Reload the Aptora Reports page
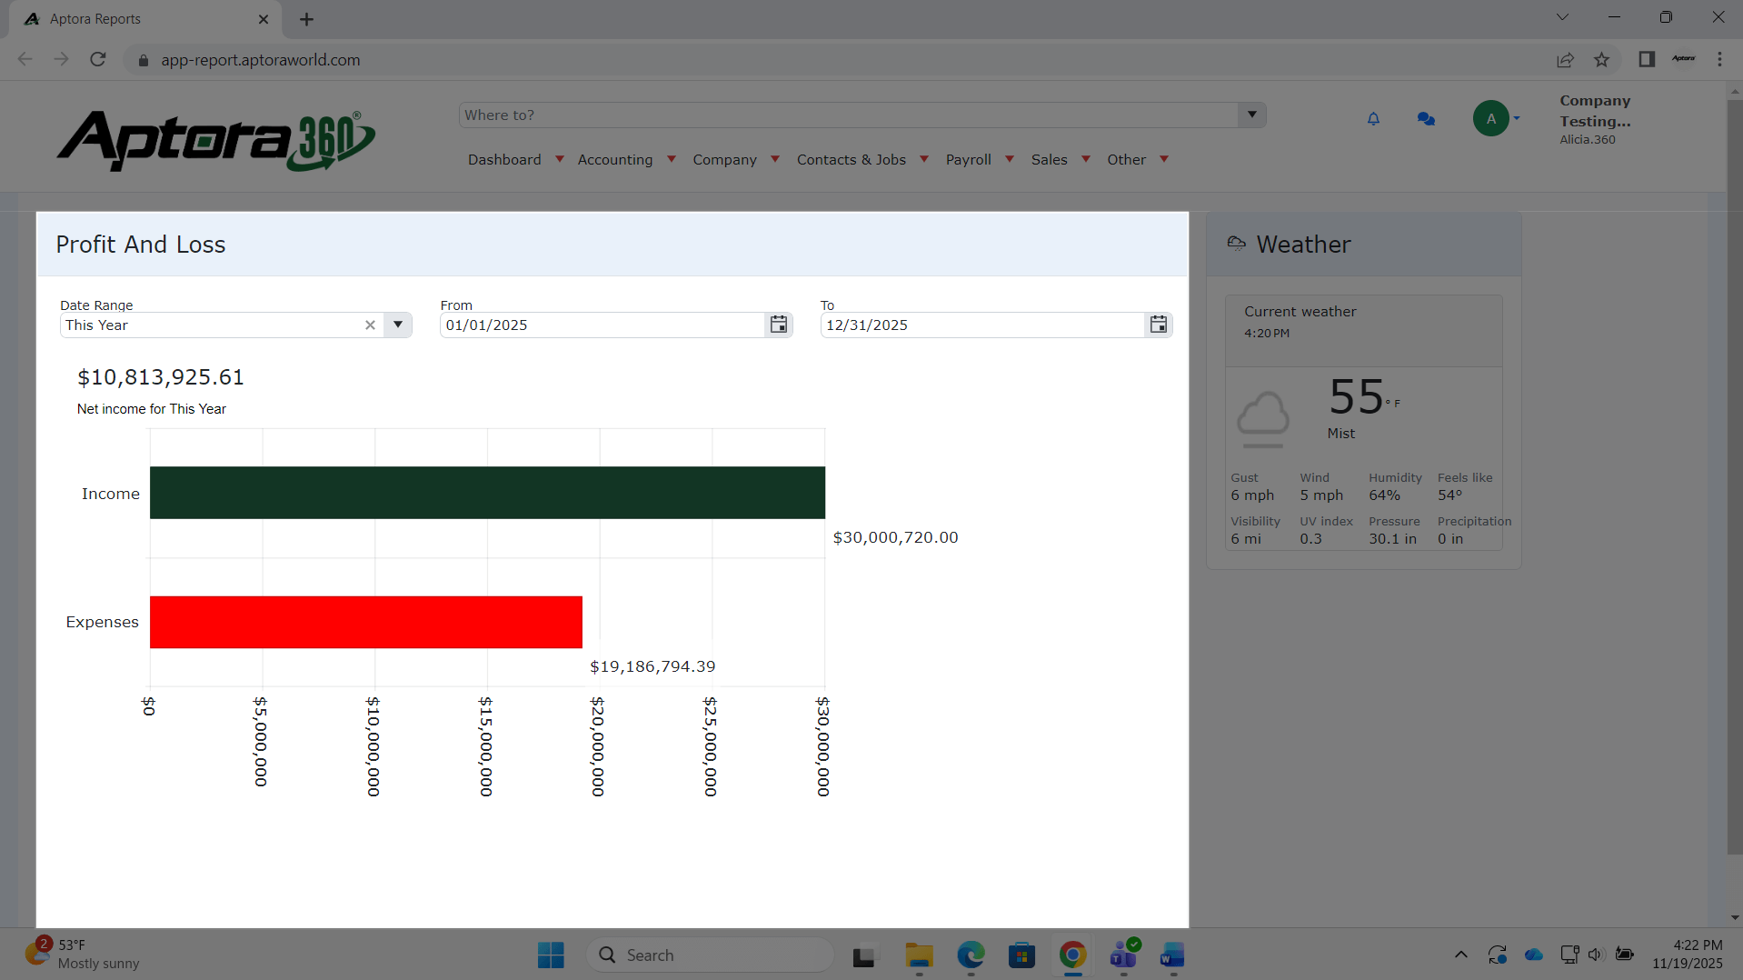Screen dimensions: 1743x980 pyautogui.click(x=98, y=60)
